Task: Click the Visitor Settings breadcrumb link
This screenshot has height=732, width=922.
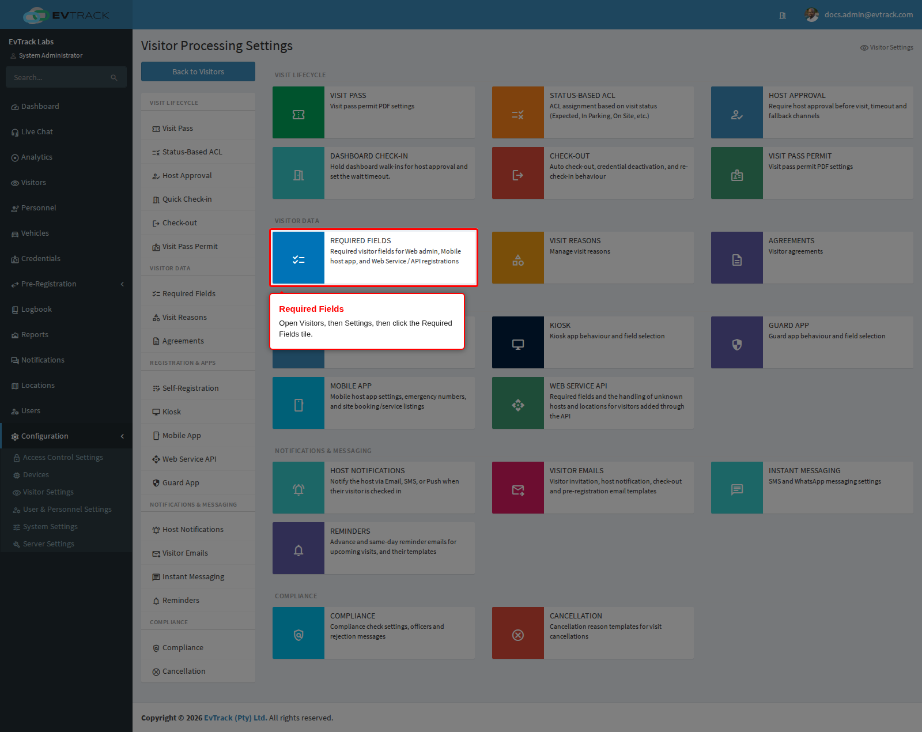Action: [x=887, y=47]
